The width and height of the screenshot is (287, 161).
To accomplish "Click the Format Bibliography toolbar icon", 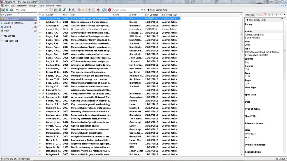I will (x=94, y=10).
